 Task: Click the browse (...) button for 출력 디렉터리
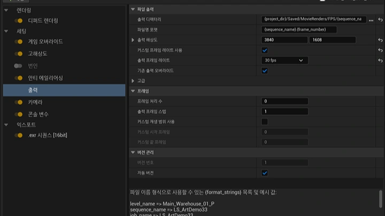point(371,20)
